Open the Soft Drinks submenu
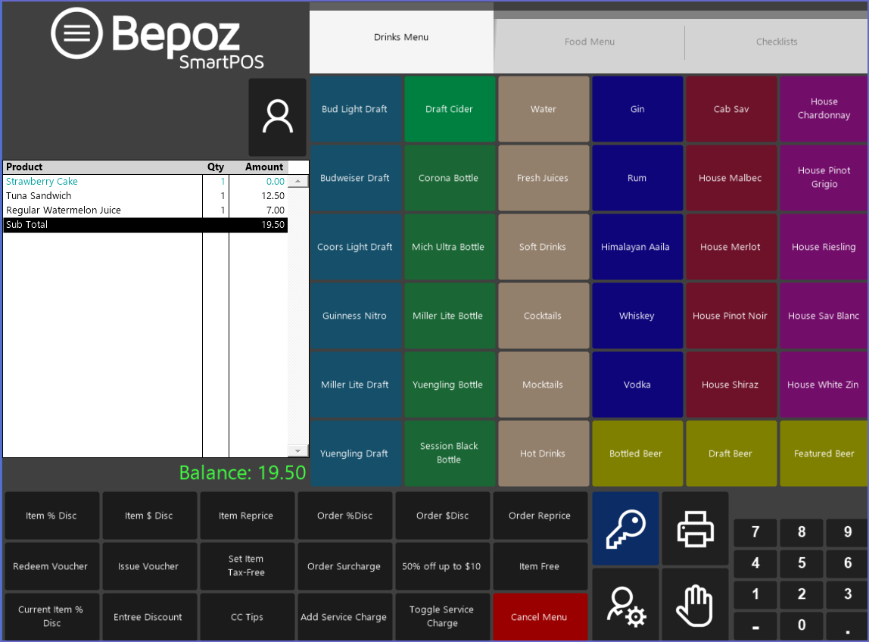The height and width of the screenshot is (642, 869). (543, 247)
